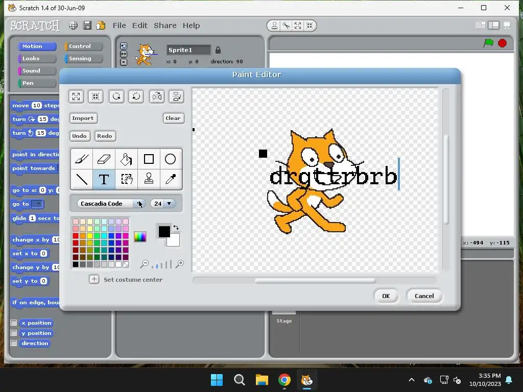Screen dimensions: 523x392
Task: Click the Grow costume icon in Paint Editor
Action: click(x=76, y=96)
